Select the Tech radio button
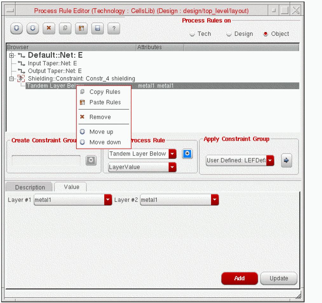Image resolution: width=322 pixels, height=303 pixels. [x=192, y=34]
